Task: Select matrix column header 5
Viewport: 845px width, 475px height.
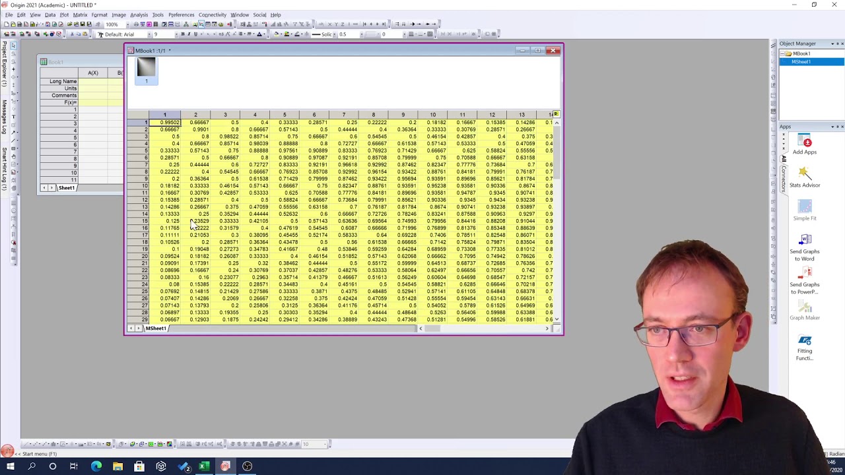Action: pyautogui.click(x=285, y=115)
